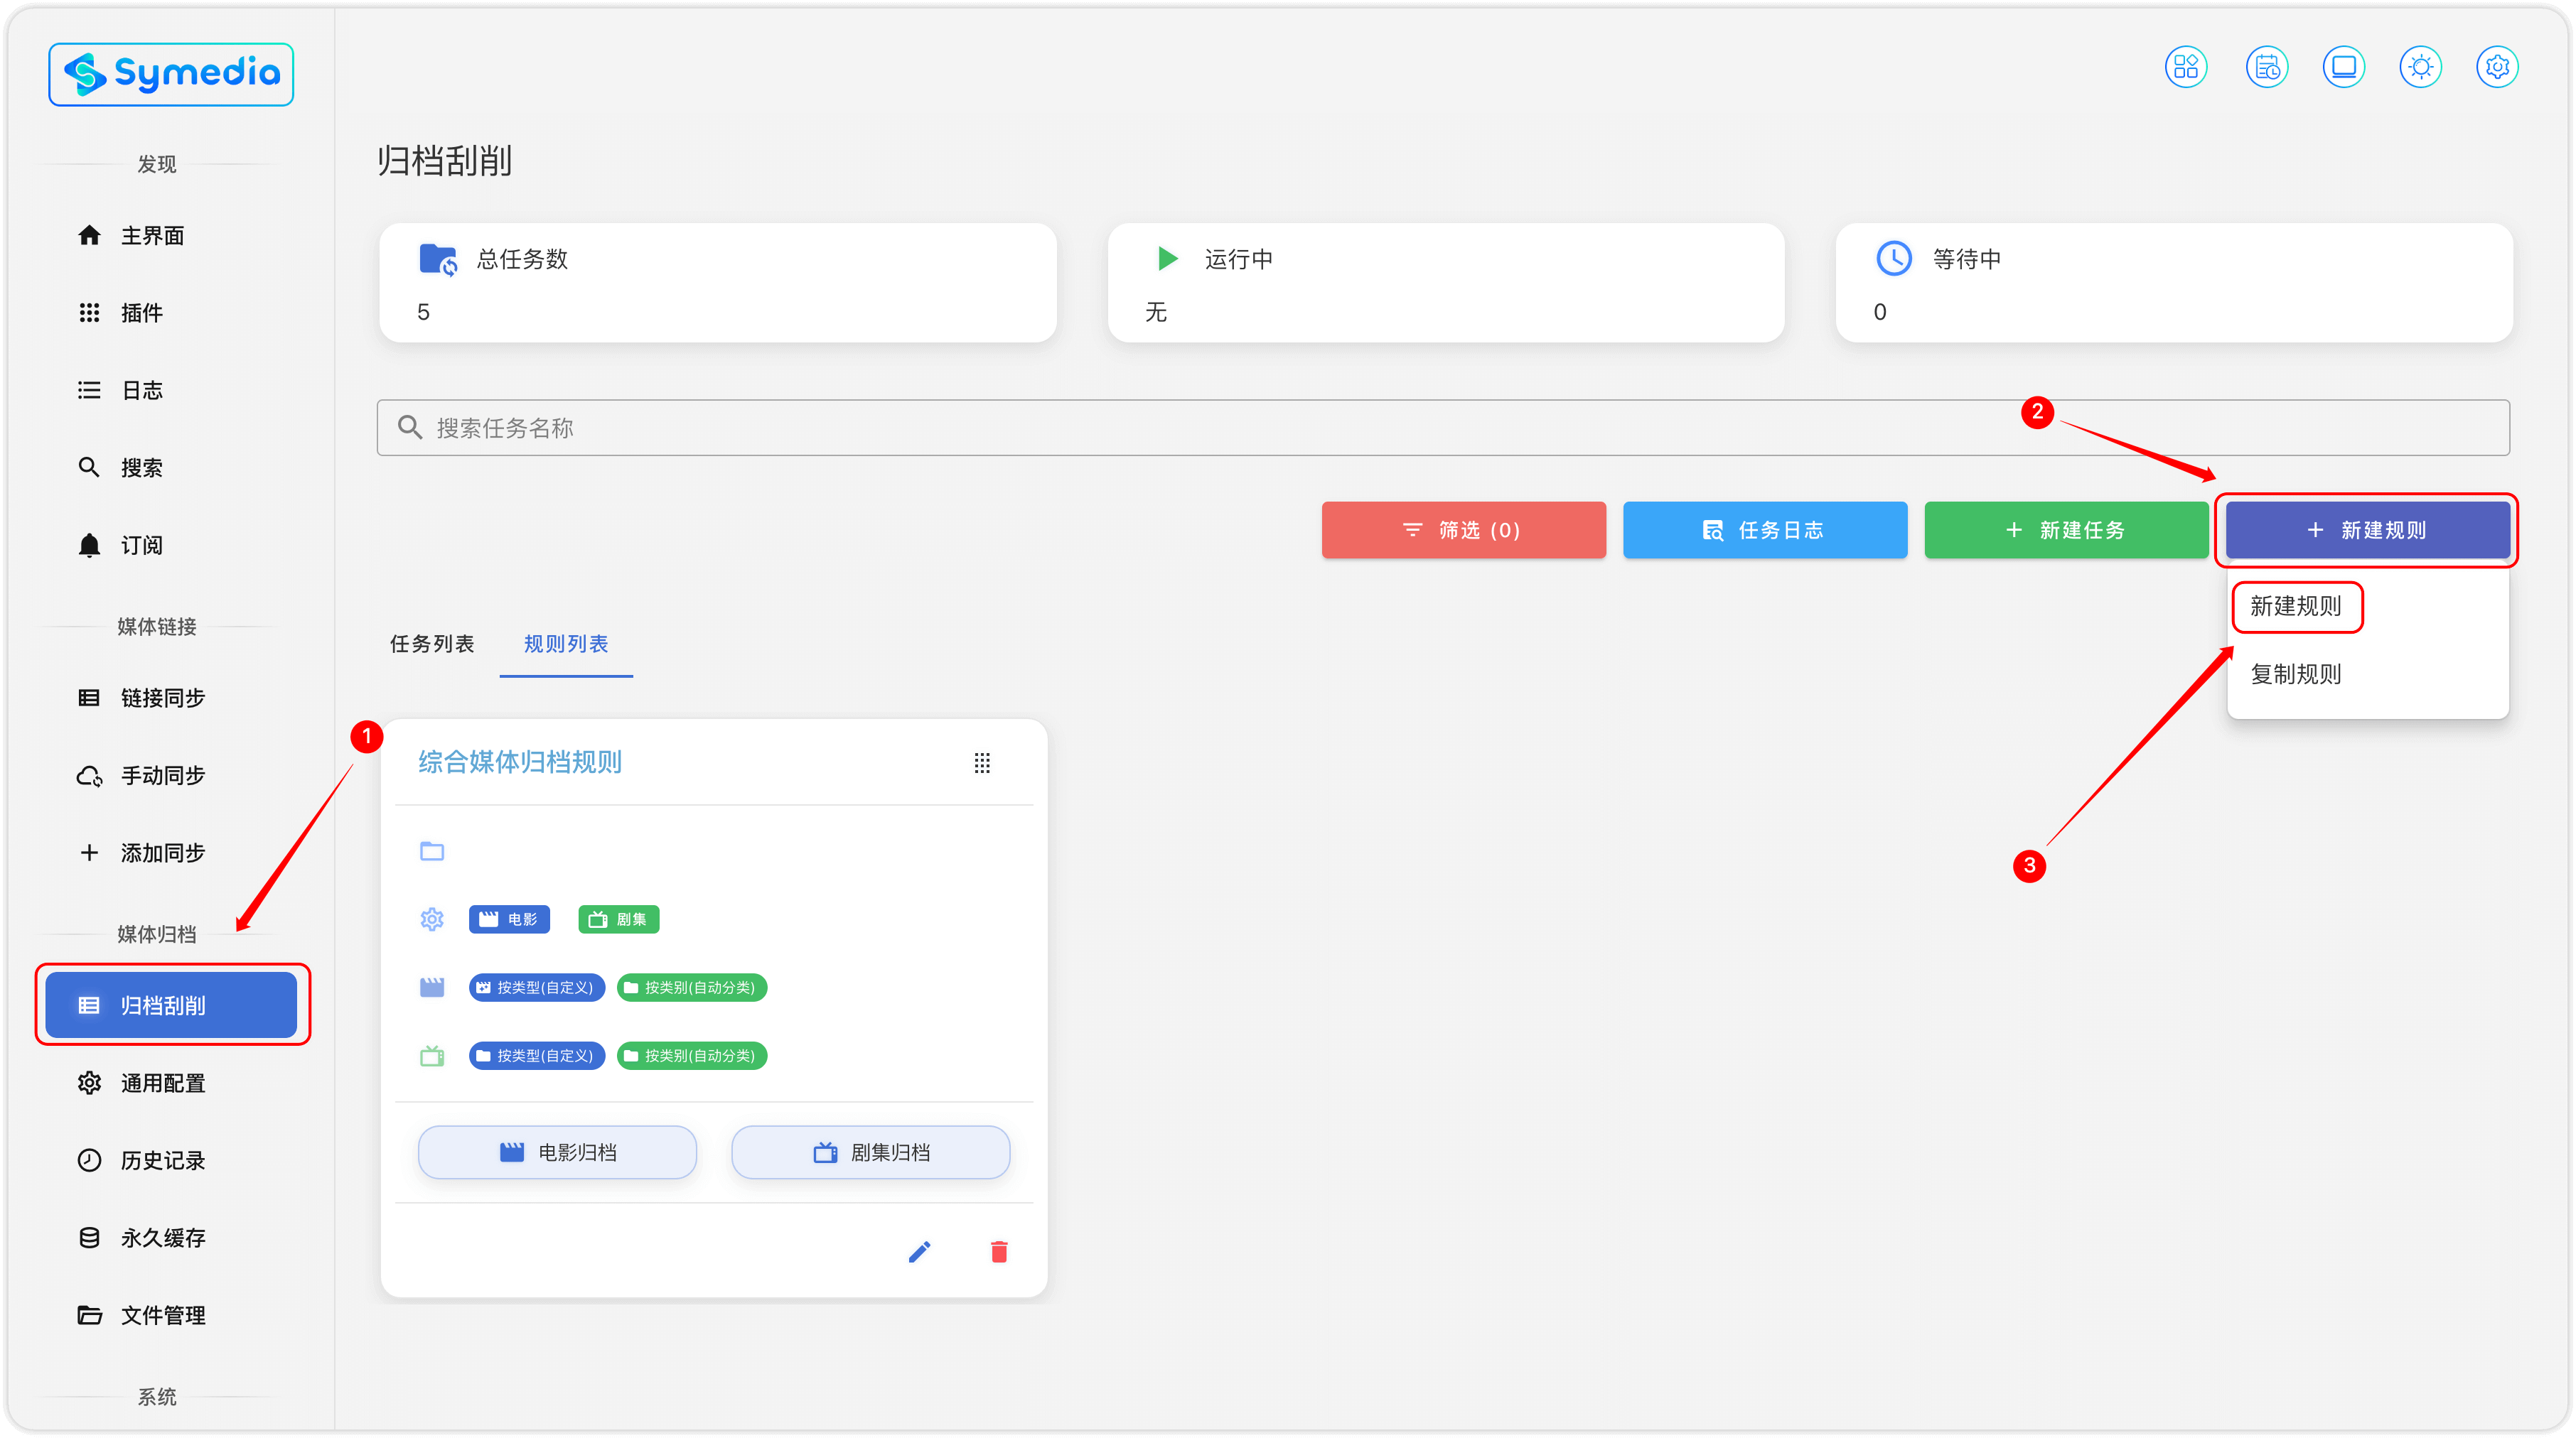Open the dotted grid menu on rule card
Screen dimensions: 2576x1438
pos(982,764)
